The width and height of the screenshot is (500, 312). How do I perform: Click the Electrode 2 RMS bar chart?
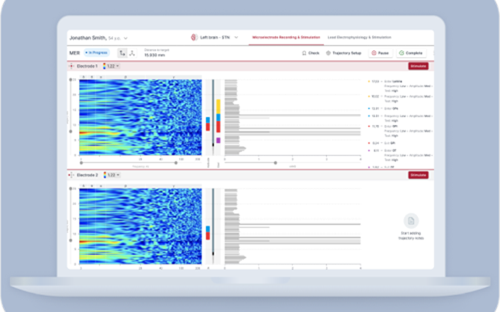click(x=292, y=226)
